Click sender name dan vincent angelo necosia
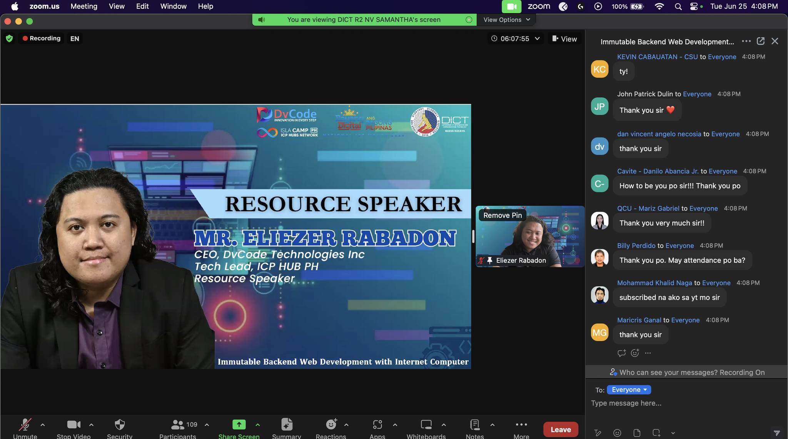Image resolution: width=788 pixels, height=439 pixels. click(x=659, y=134)
